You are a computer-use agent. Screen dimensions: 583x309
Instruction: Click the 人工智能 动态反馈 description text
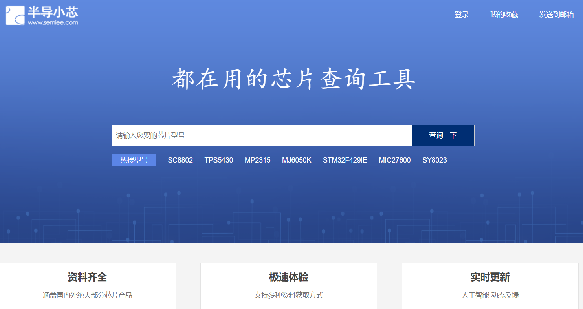pos(490,295)
